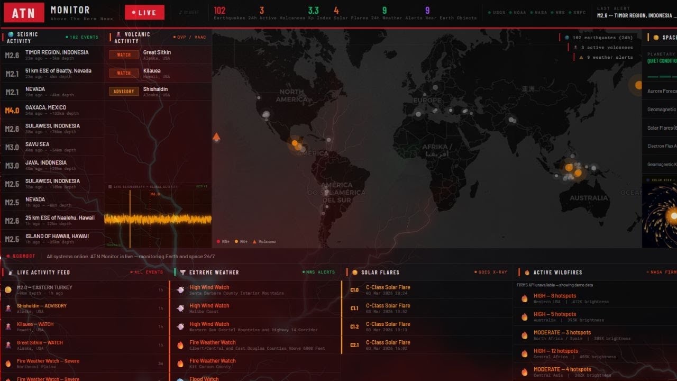Click the Solar Flares header icon
Viewport: 677px width, 381px height.
(355, 273)
